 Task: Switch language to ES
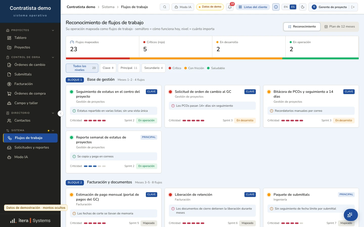[x=293, y=7]
